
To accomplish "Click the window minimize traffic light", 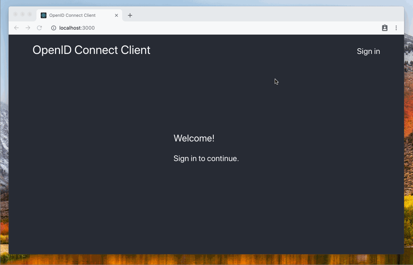I will [23, 14].
